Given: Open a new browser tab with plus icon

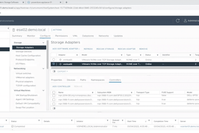Looking at the screenshot, I should [66, 2].
